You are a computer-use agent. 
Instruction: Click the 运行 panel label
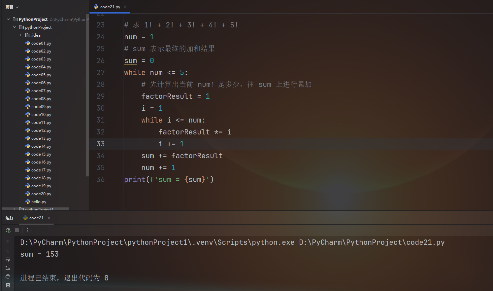(10, 218)
